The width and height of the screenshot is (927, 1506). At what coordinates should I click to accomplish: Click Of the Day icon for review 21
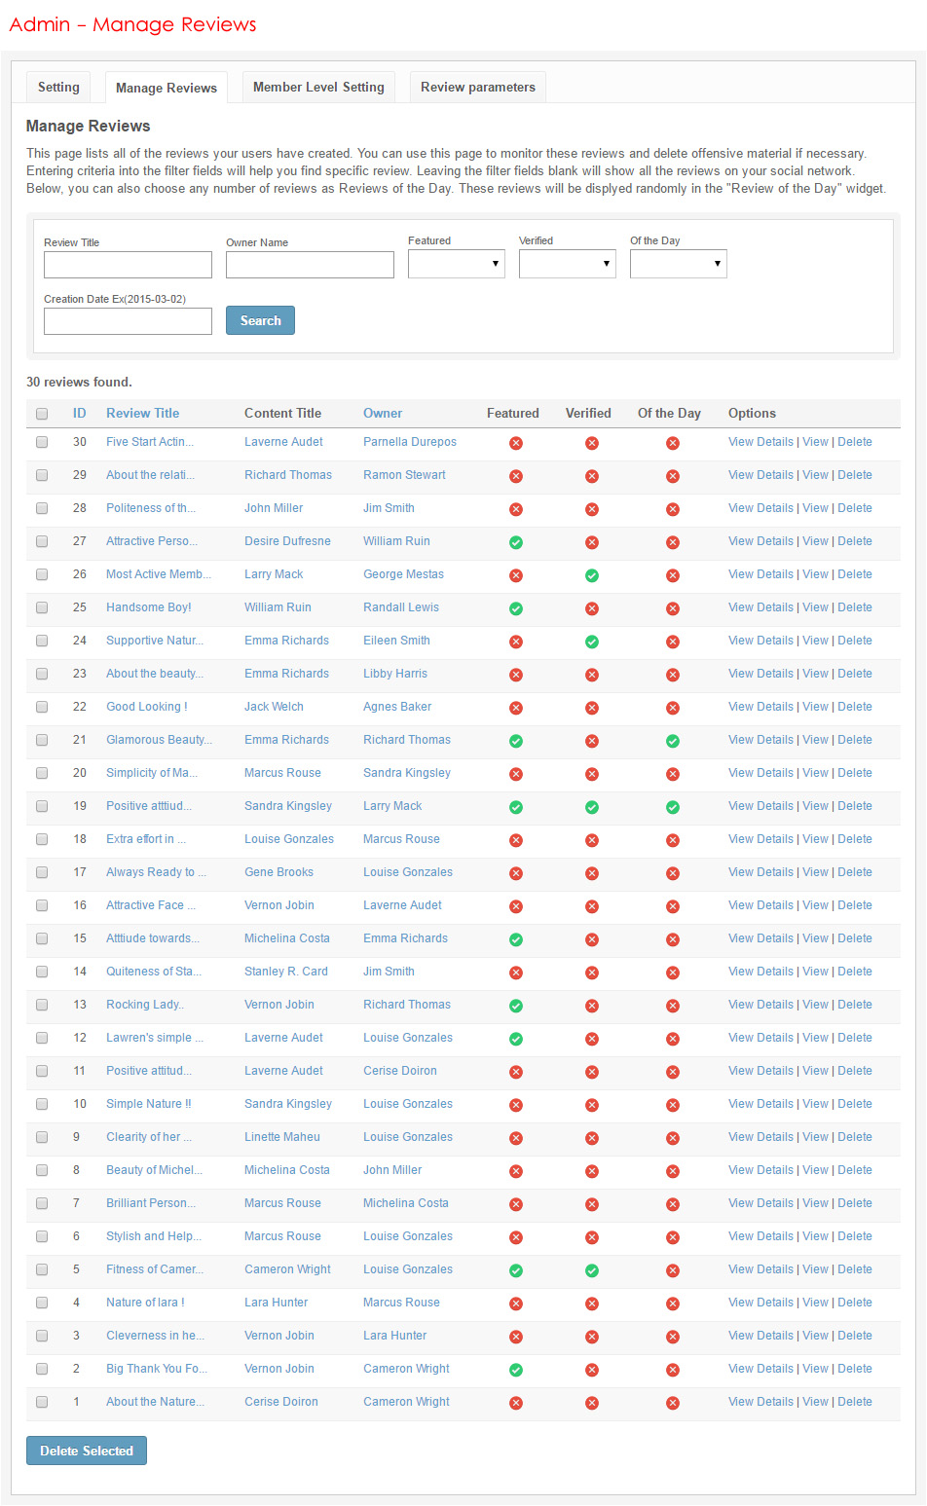pos(672,741)
